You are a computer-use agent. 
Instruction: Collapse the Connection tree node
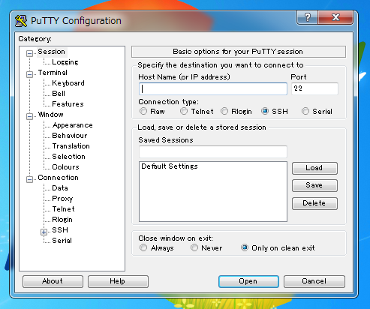click(x=29, y=179)
